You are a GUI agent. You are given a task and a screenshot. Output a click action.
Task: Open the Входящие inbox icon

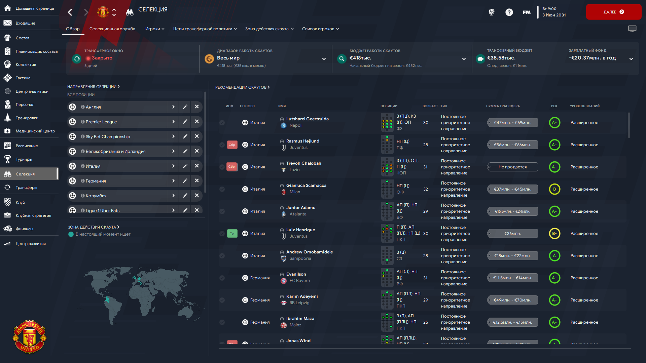click(7, 23)
